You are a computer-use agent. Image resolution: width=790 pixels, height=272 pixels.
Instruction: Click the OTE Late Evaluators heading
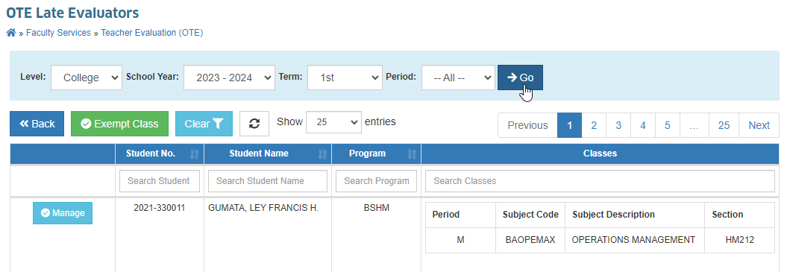pyautogui.click(x=72, y=13)
